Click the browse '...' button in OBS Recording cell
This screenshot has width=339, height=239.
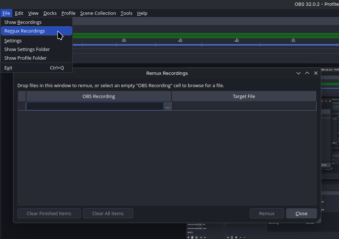click(167, 106)
